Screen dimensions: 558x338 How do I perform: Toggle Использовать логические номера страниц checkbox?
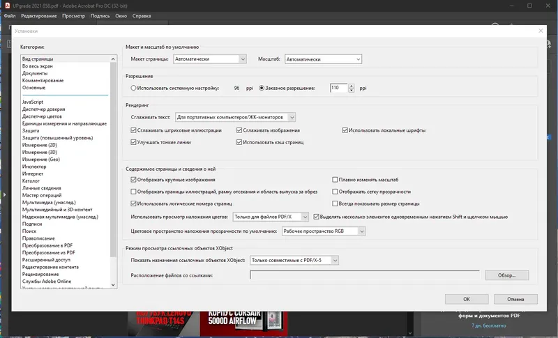coord(133,203)
